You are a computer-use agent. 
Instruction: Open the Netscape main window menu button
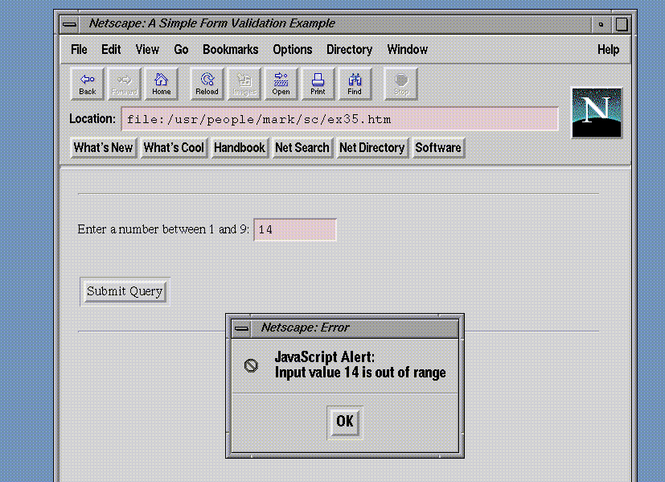(71, 24)
